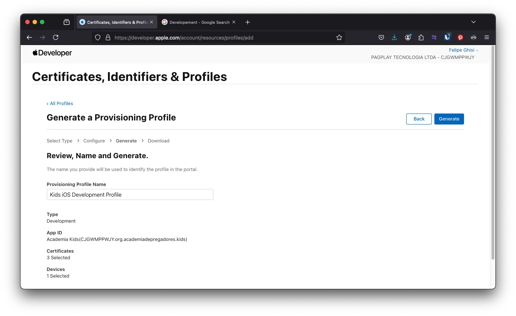Open Firefox View tab icon
Screen dimensions: 516x316
[x=67, y=22]
